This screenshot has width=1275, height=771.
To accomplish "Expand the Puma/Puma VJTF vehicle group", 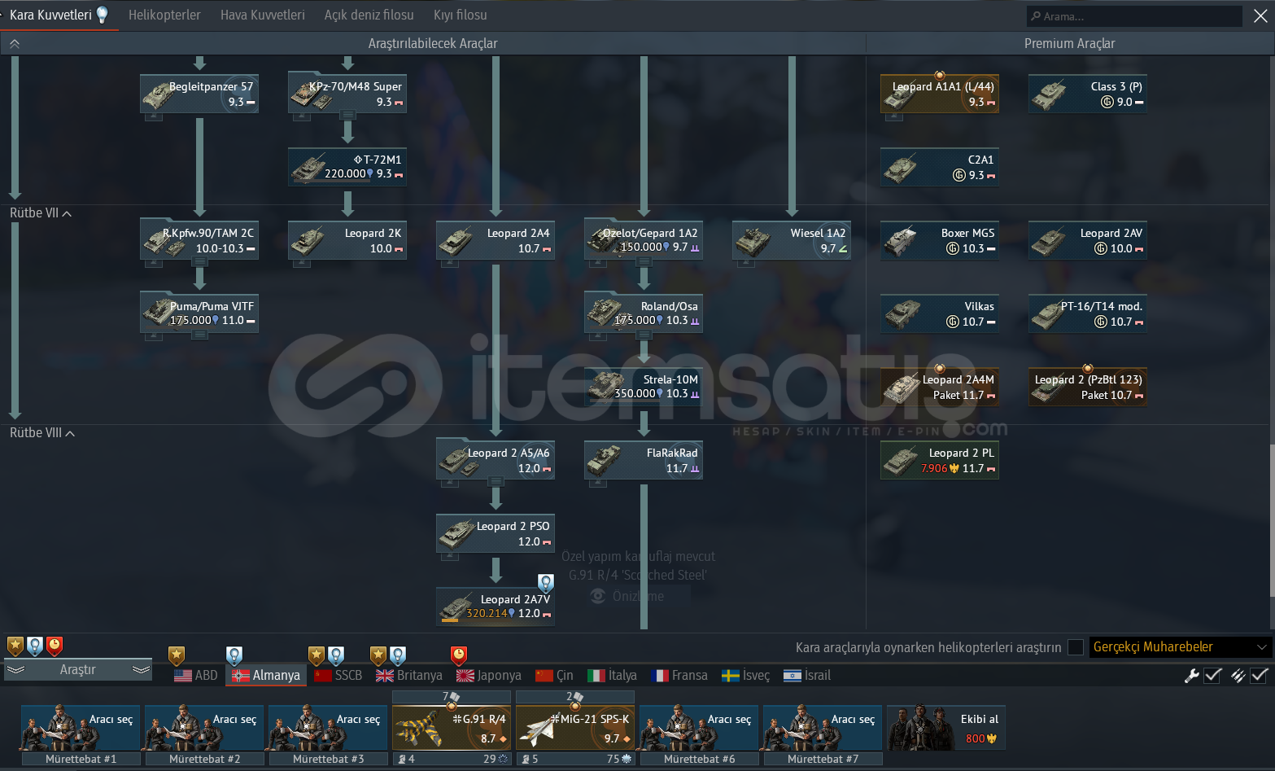I will [199, 335].
